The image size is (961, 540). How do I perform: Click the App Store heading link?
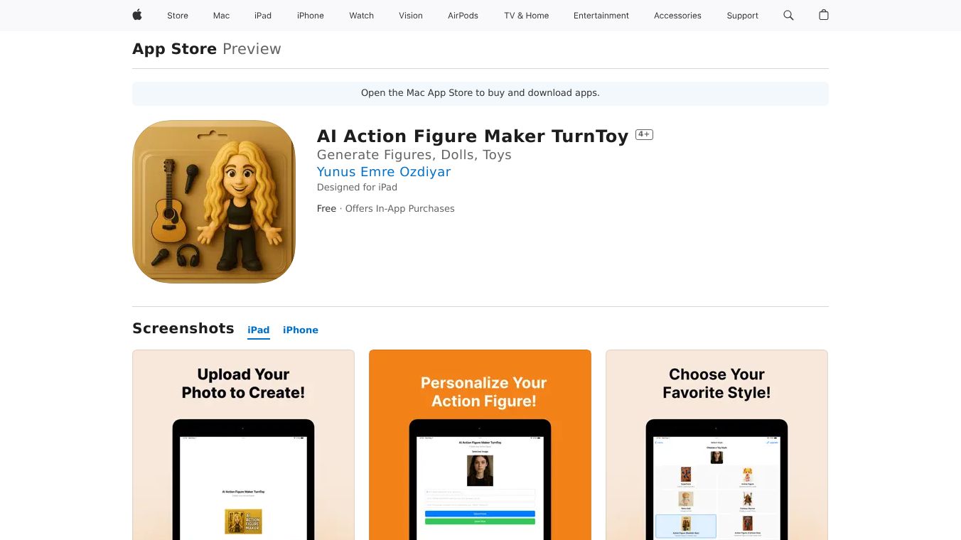pos(175,49)
